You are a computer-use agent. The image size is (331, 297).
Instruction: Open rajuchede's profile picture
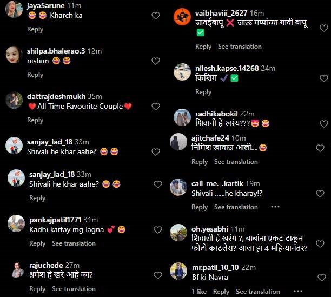18,270
